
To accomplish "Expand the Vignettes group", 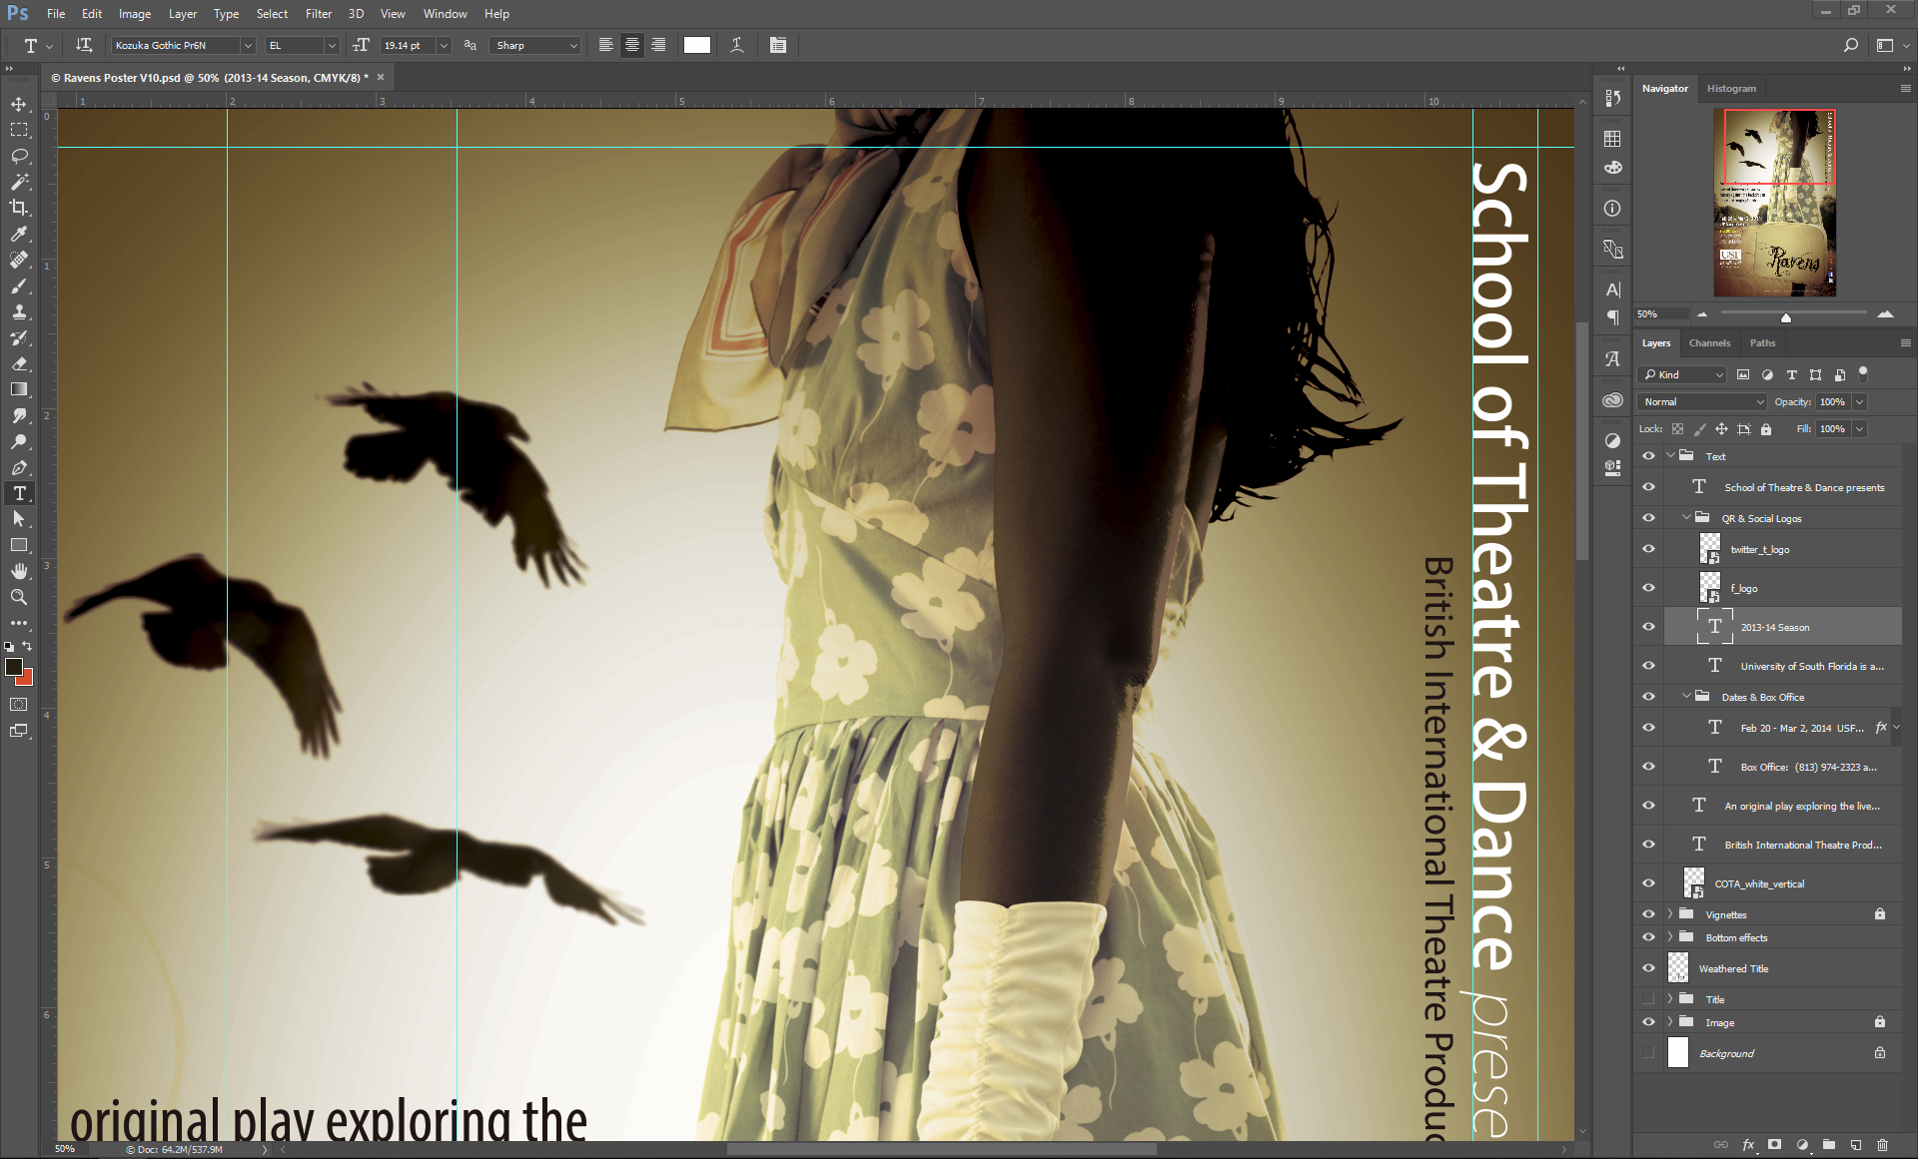I will click(x=1670, y=914).
